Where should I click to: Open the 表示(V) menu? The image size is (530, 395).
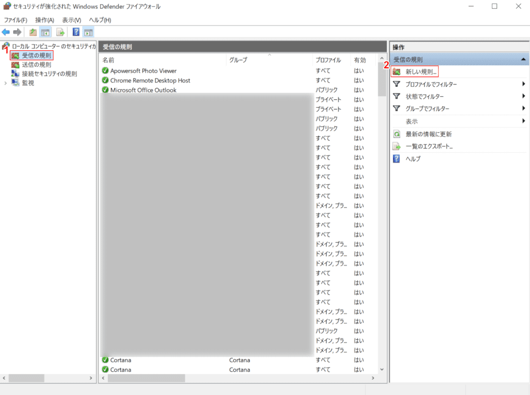tap(72, 20)
